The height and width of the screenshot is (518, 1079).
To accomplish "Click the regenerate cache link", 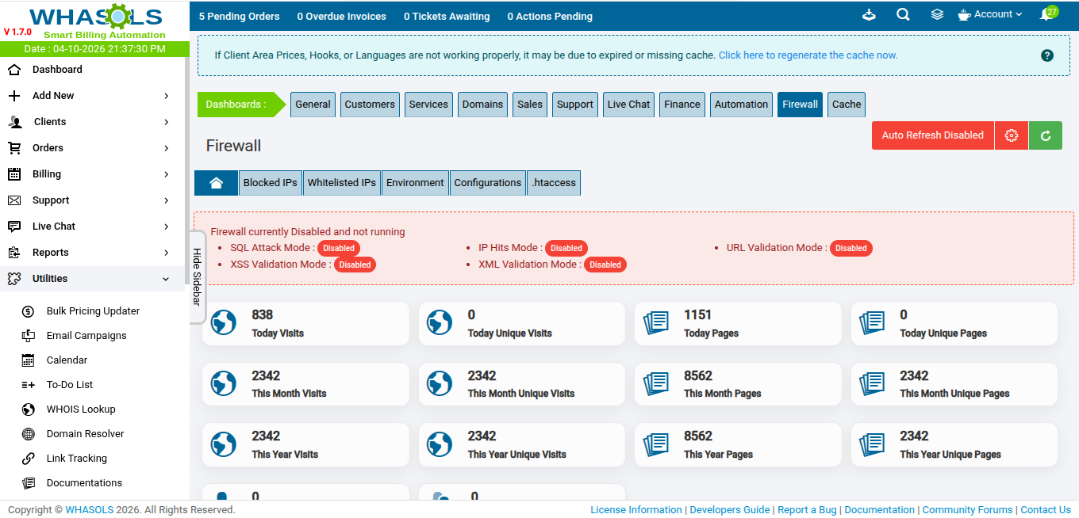I will click(808, 55).
